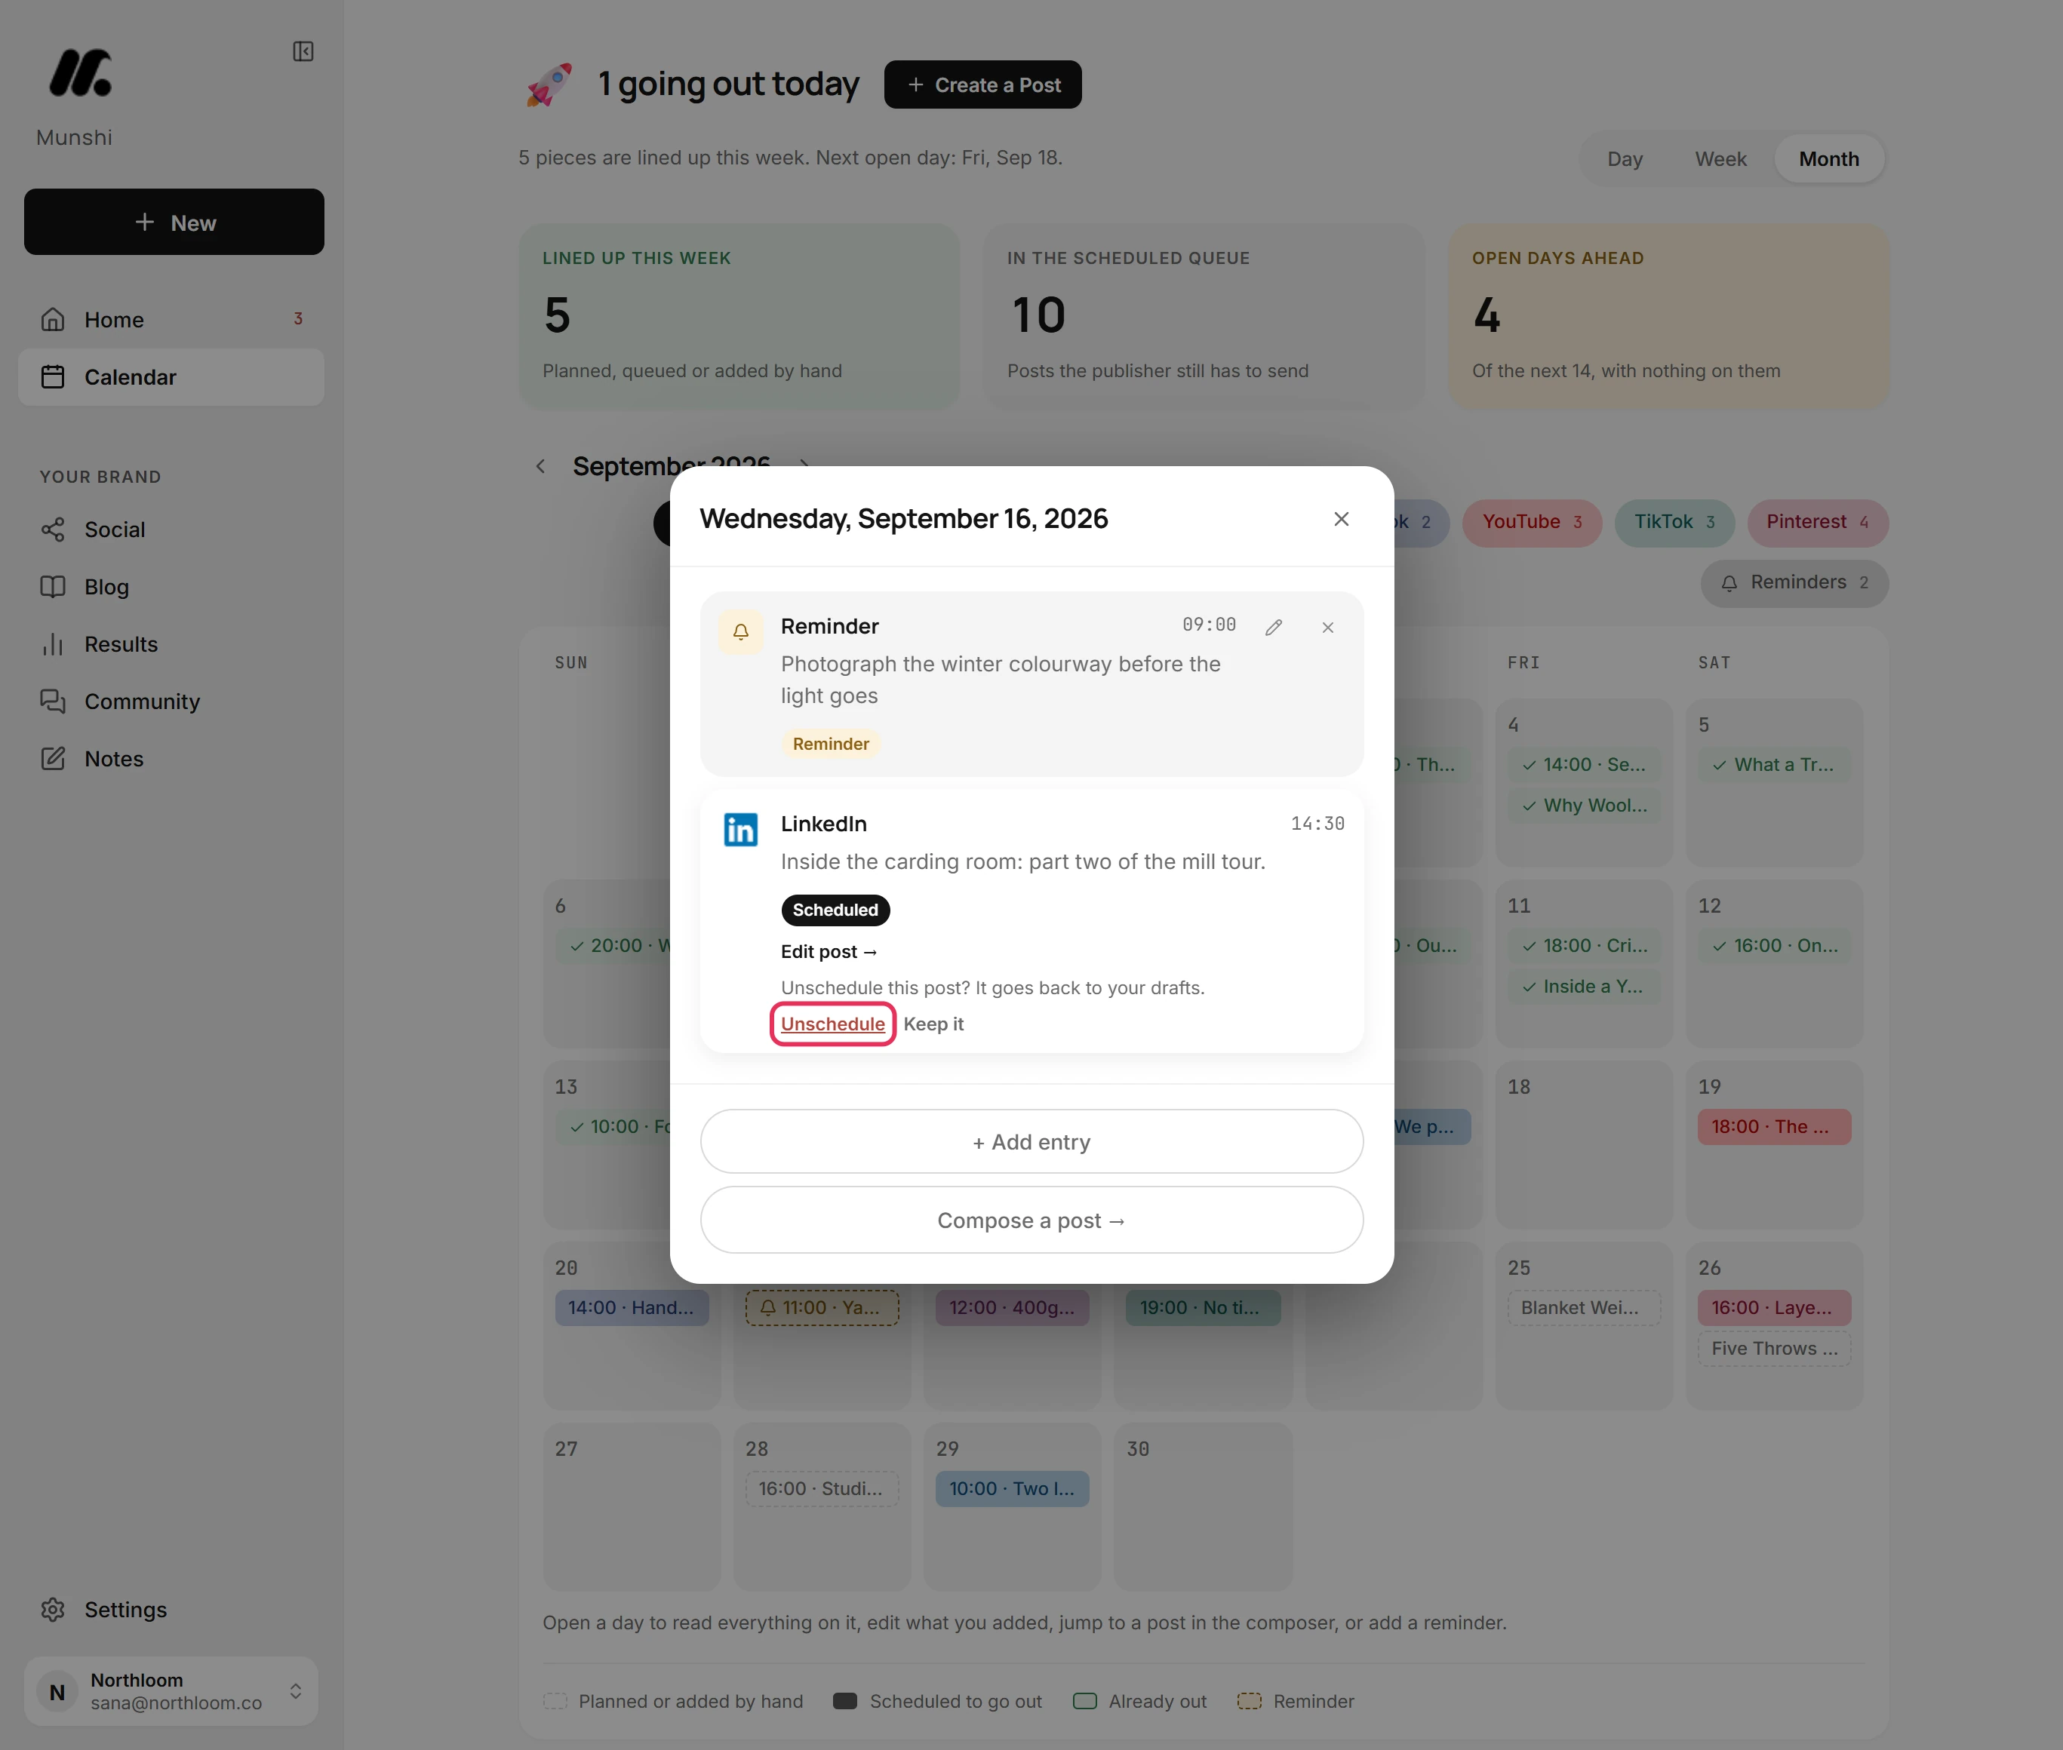Screen dimensions: 2063x1750
Task: Open Blanket Wei... entry on 25
Action: 1583,1309
